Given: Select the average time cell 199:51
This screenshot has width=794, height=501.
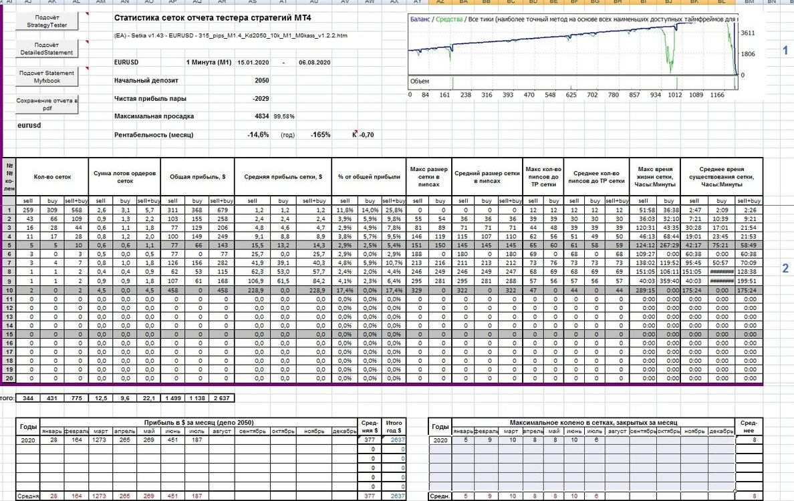Looking at the screenshot, I should [x=749, y=281].
